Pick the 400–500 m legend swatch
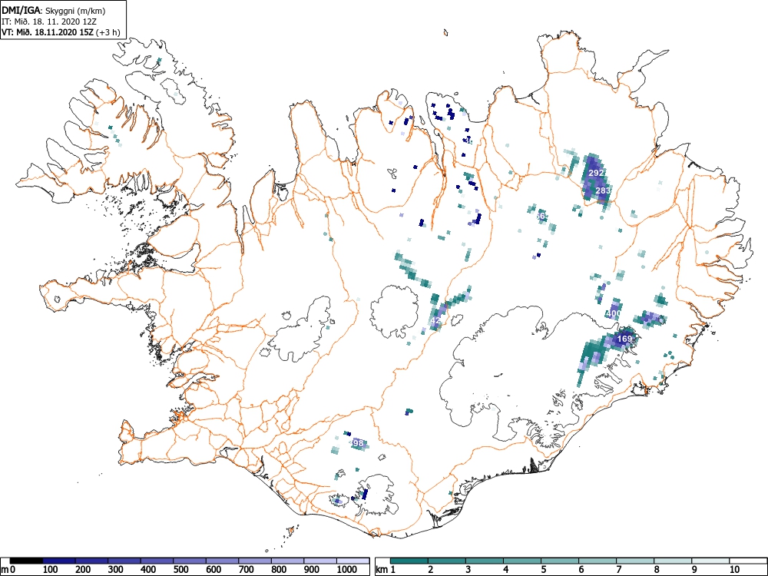768x576 pixels. tap(157, 561)
